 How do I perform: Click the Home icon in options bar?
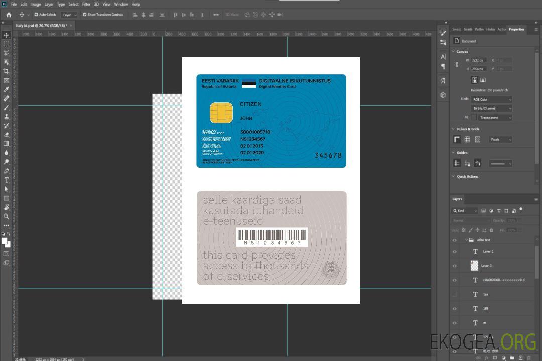pyautogui.click(x=9, y=15)
